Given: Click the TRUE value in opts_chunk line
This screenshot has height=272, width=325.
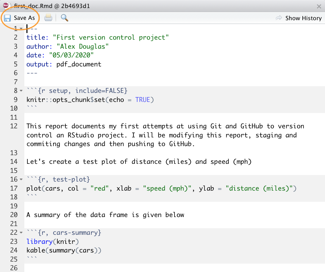Looking at the screenshot, I should pyautogui.click(x=143, y=99).
